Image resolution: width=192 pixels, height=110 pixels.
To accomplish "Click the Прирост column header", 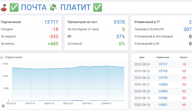I will pyautogui.click(x=184, y=57).
